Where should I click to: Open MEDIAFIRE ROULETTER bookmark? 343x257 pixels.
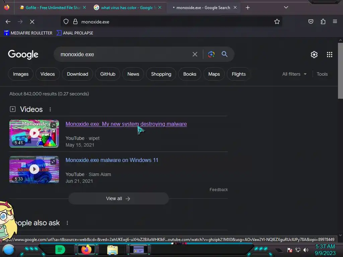28,33
